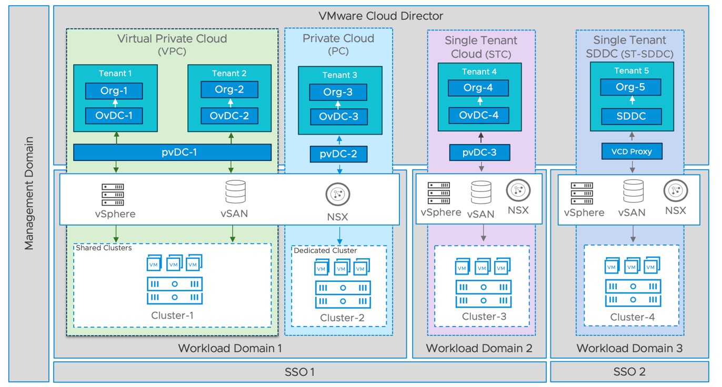Select the vSAN storage icon in Workload Domain 1

coord(235,192)
